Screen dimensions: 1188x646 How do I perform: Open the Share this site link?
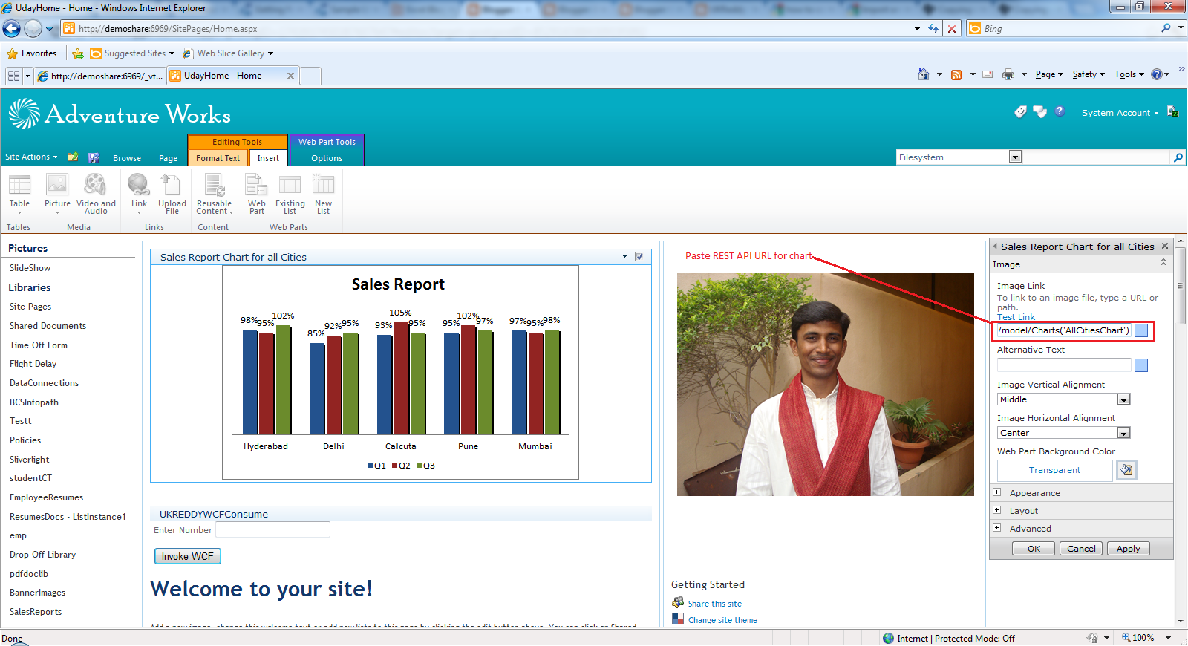[714, 604]
